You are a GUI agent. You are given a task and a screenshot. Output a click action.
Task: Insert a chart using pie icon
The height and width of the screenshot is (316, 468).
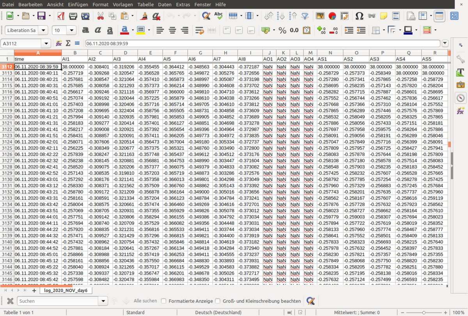coord(332,16)
